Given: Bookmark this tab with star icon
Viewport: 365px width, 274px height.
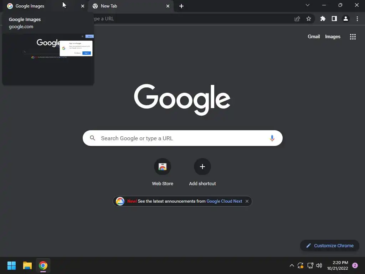Looking at the screenshot, I should tap(309, 19).
